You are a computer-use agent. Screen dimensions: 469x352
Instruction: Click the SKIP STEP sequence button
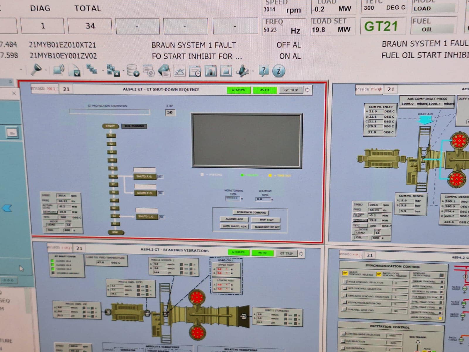[266, 220]
